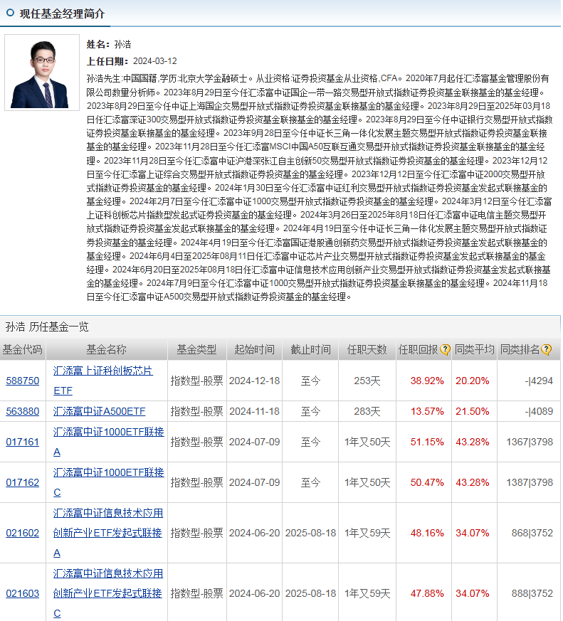Click the manager name 孙浩

(122, 44)
